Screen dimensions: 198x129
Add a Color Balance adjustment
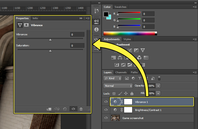pyautogui.click(x=120, y=57)
